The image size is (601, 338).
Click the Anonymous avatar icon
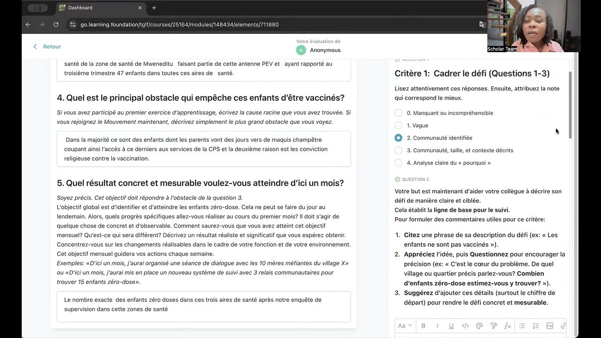[x=301, y=50]
